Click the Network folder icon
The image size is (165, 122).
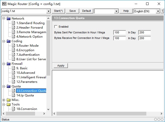(x=8, y=19)
